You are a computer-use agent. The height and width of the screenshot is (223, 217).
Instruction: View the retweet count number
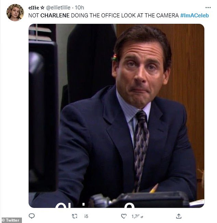[86, 216]
